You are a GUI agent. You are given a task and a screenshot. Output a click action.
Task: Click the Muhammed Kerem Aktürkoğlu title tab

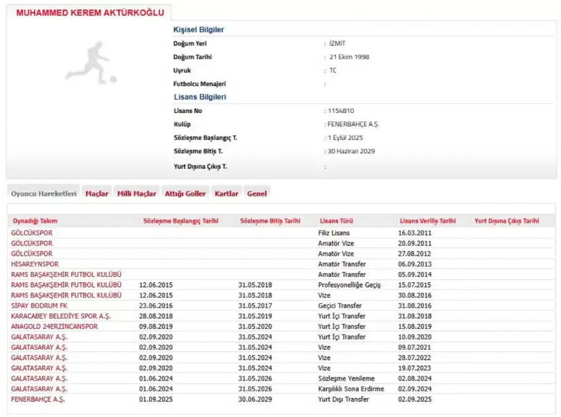(89, 13)
